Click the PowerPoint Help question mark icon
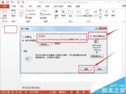The image size is (126, 94). (x=105, y=2)
